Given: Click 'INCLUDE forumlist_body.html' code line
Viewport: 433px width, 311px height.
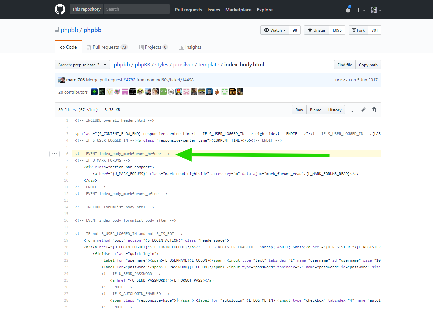Looking at the screenshot, I should [115, 207].
